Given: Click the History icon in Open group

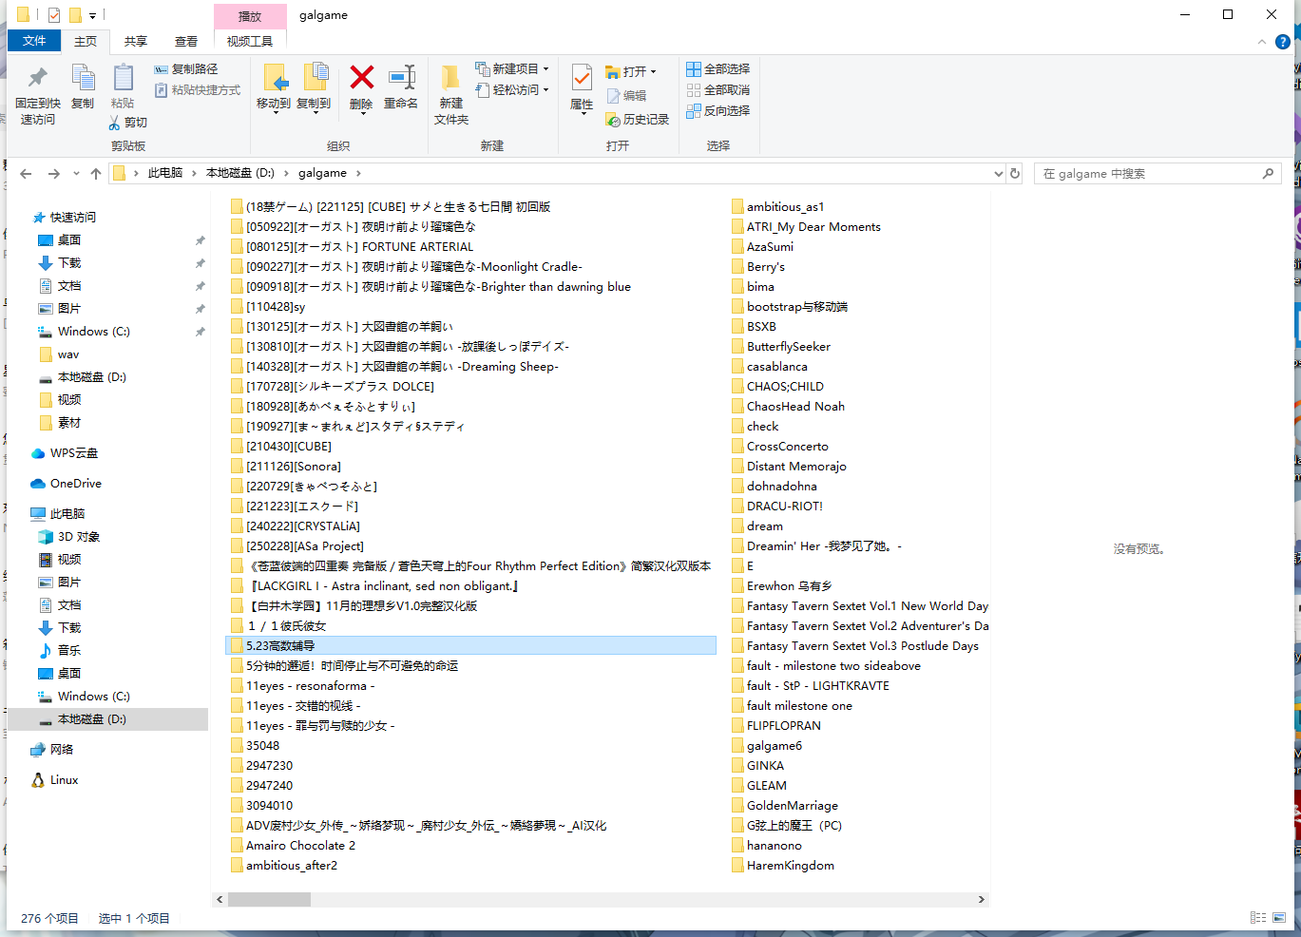Looking at the screenshot, I should pyautogui.click(x=613, y=120).
